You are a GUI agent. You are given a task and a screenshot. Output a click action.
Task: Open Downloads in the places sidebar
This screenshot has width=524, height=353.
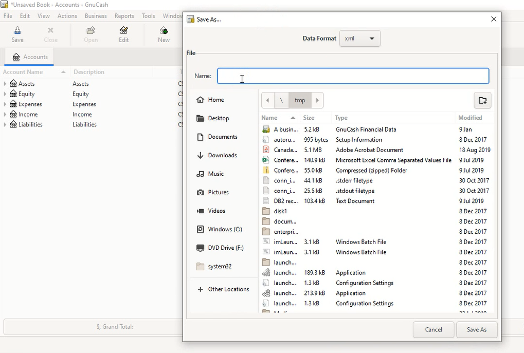(x=222, y=155)
